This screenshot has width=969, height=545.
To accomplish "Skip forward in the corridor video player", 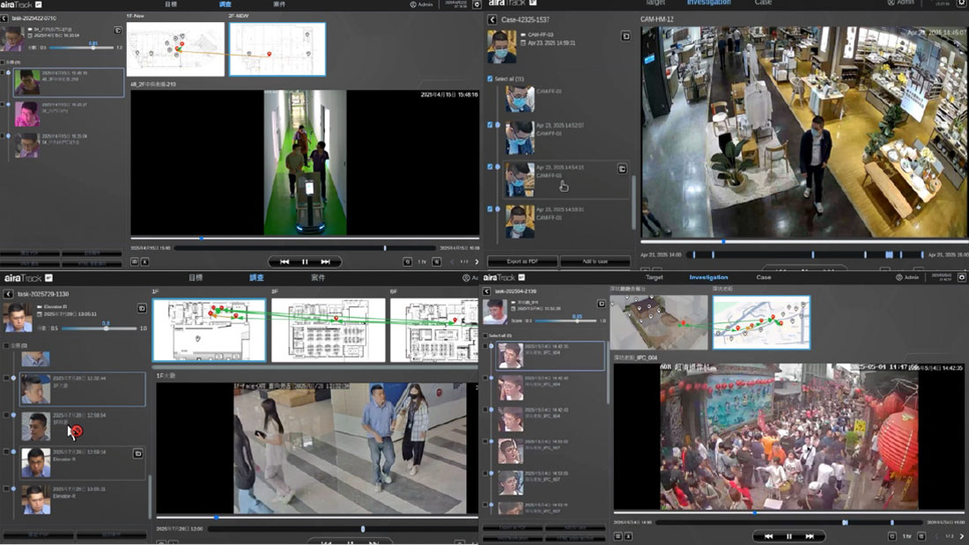I will pos(326,261).
